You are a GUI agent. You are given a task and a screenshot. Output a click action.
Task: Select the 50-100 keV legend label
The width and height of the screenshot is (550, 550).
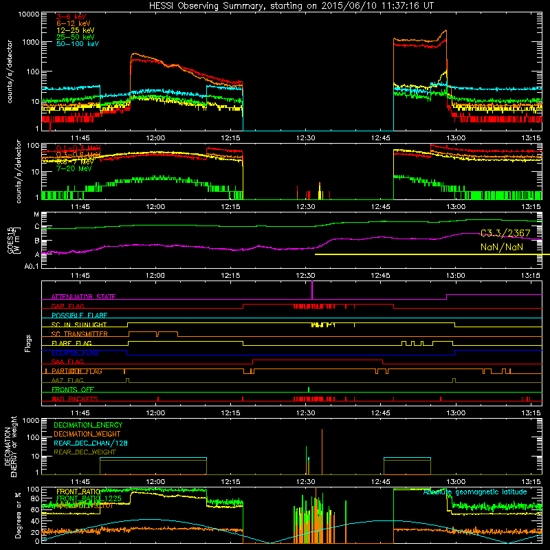pos(78,43)
